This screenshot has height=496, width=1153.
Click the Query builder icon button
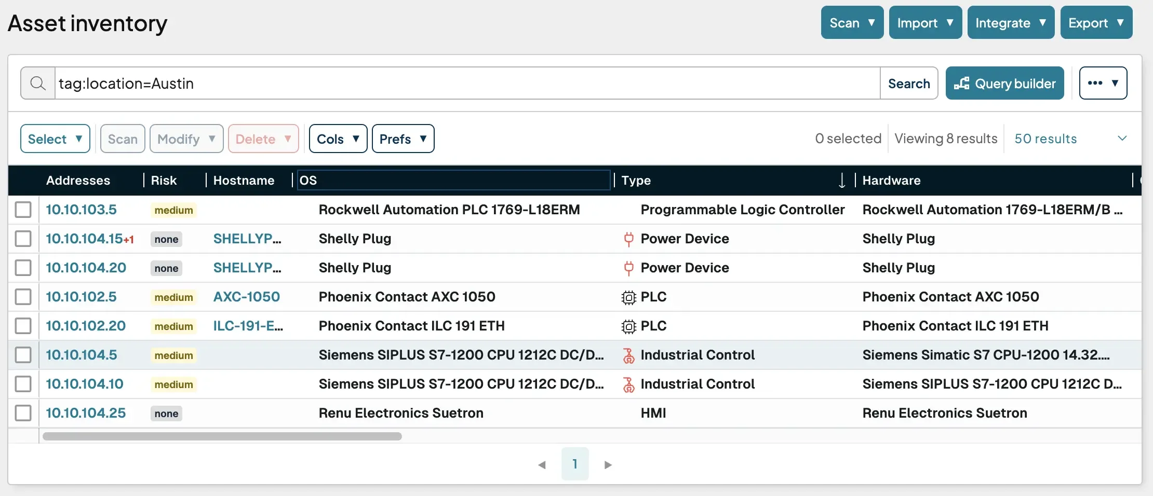(1004, 83)
